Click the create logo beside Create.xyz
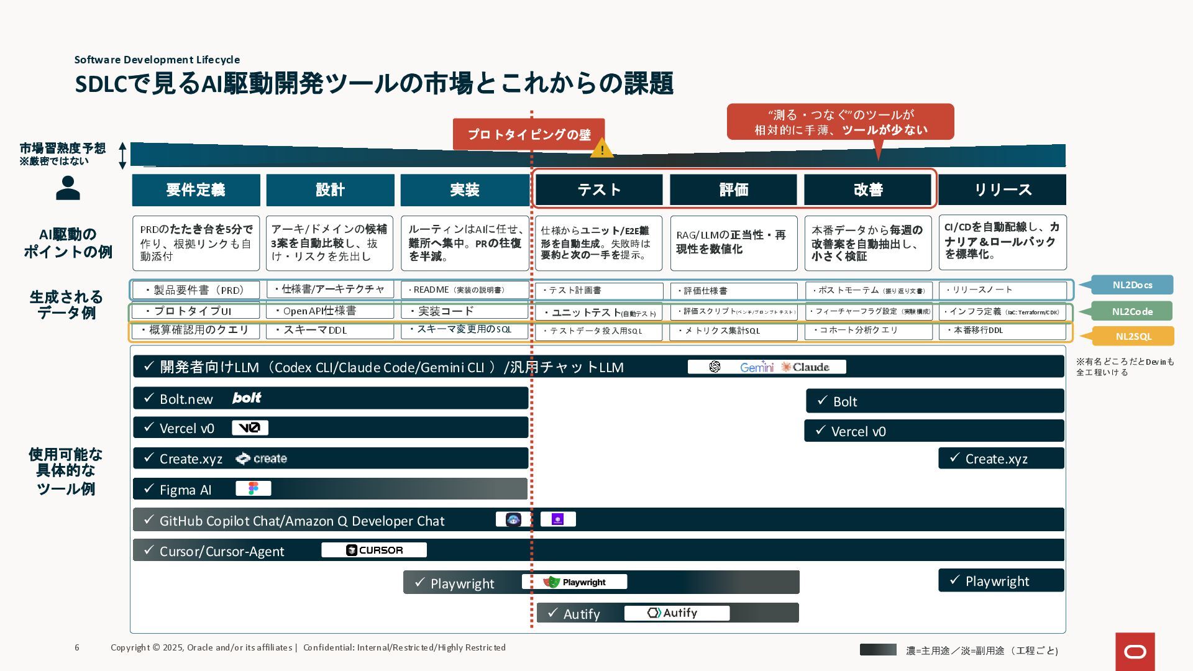The width and height of the screenshot is (1193, 671). tap(261, 459)
